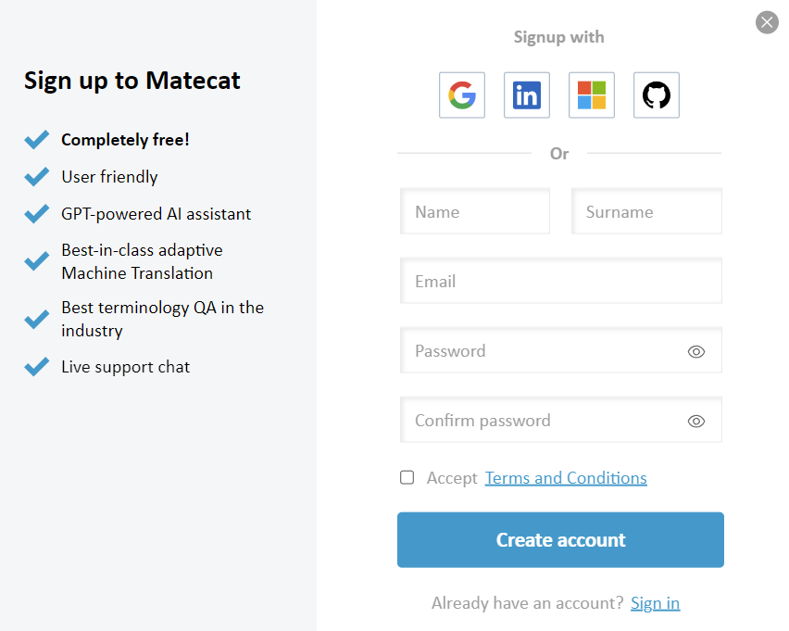This screenshot has width=789, height=631.
Task: Show the Password field contents
Action: 695,351
